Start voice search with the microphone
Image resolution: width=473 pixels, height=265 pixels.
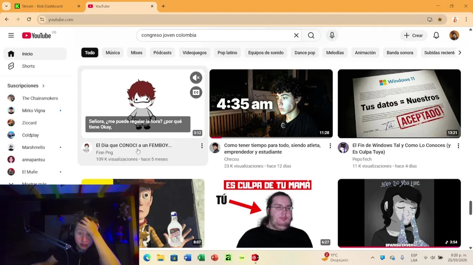click(332, 35)
